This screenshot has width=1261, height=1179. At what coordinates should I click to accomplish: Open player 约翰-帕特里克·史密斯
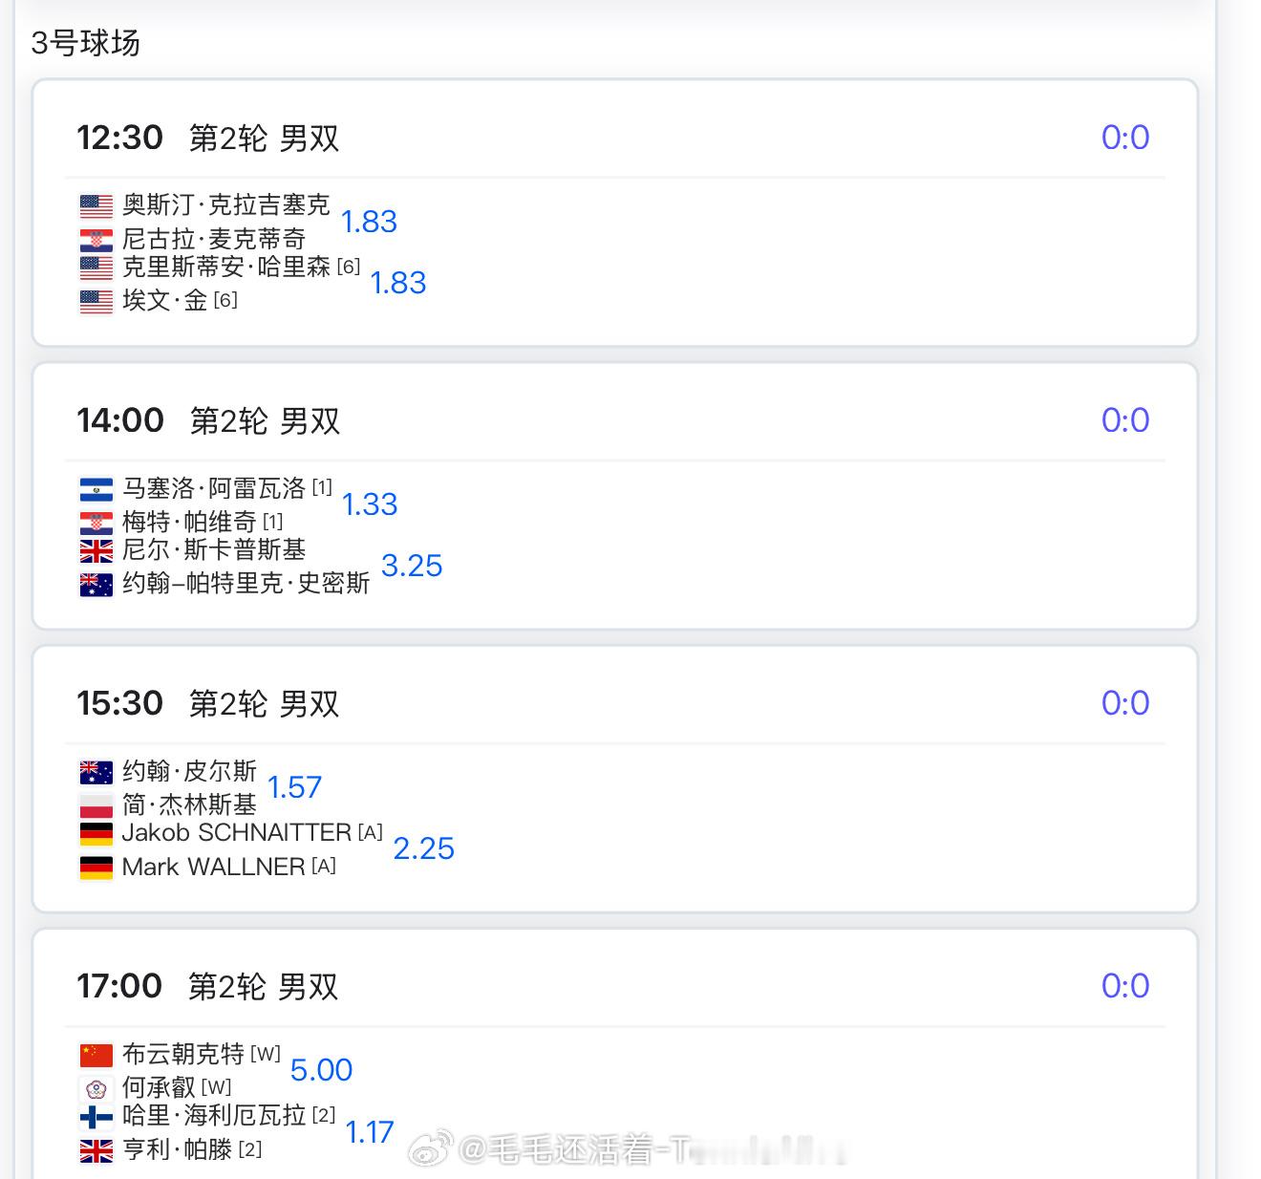click(246, 583)
